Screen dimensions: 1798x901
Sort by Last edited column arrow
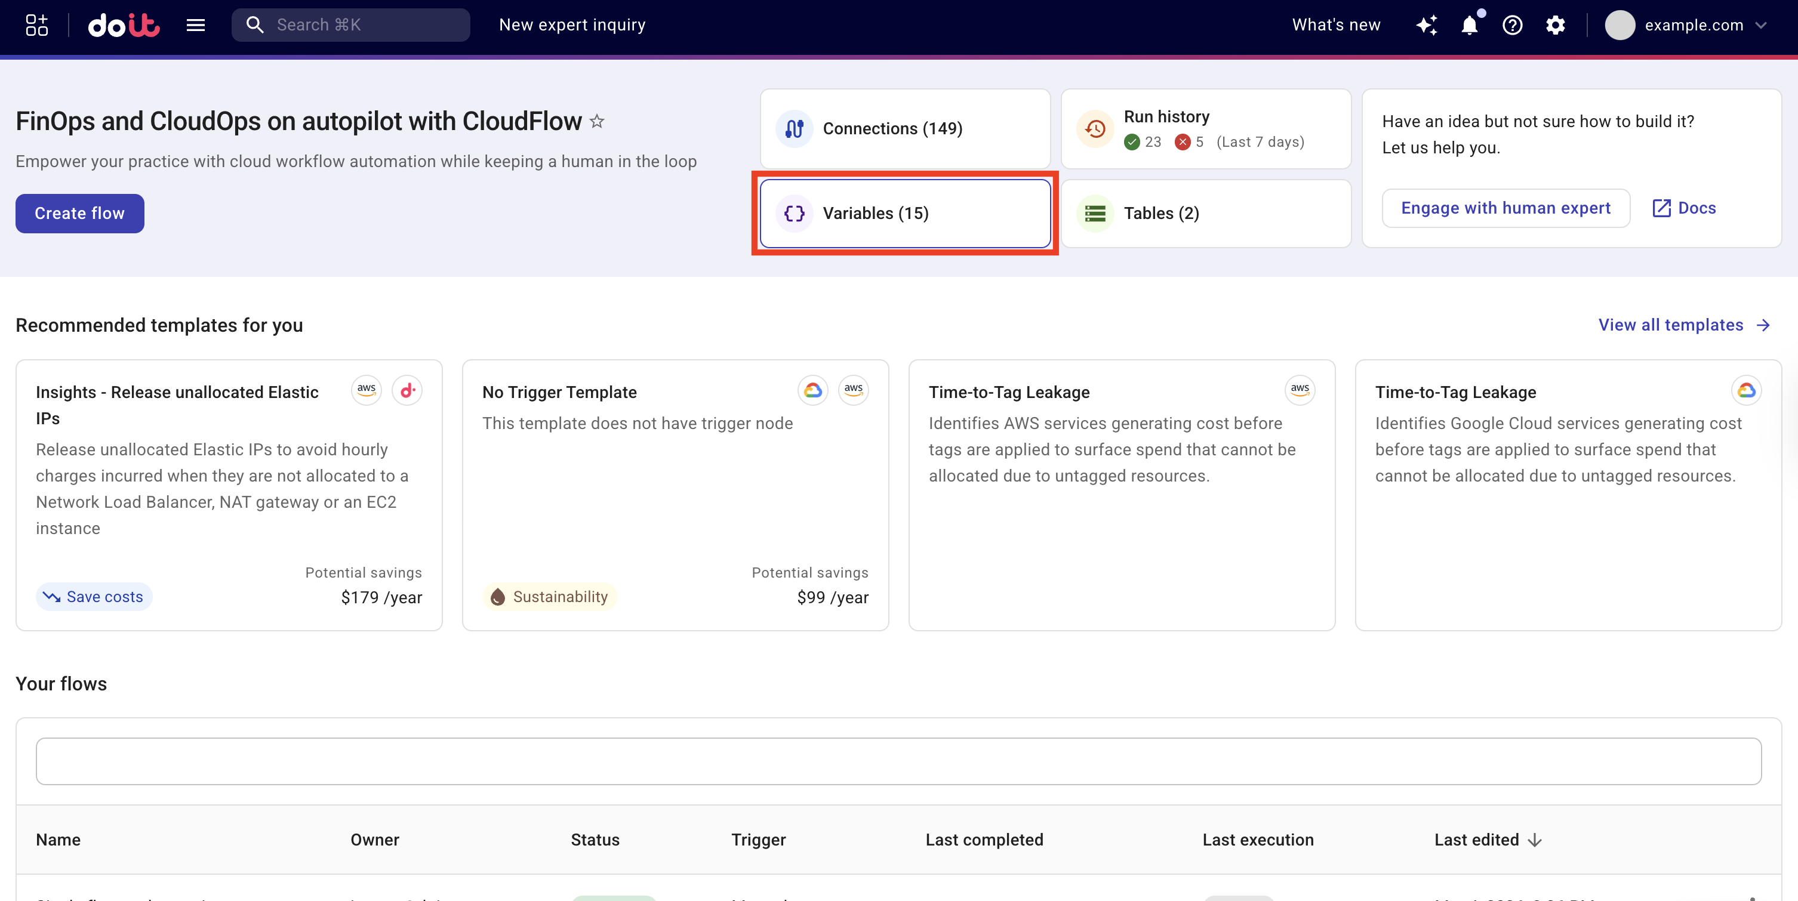(1535, 840)
